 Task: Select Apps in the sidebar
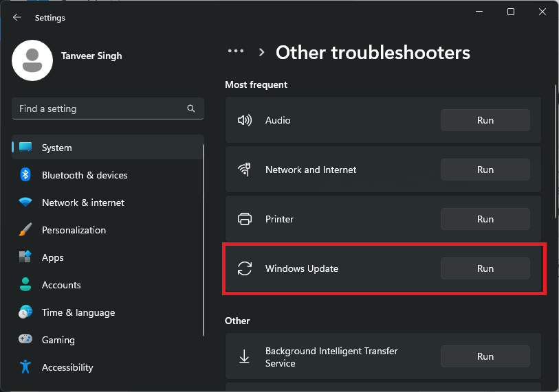108,257
